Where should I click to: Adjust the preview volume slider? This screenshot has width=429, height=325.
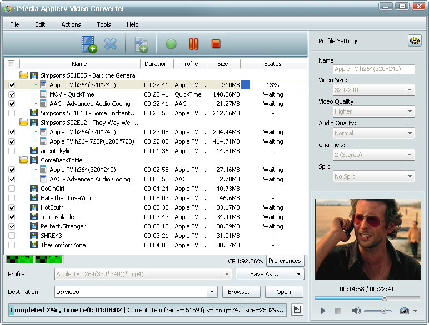click(378, 311)
